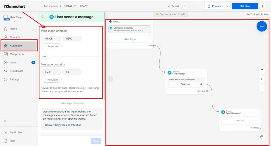Edit the Untitled name pencil icon
This screenshot has width=271, height=146.
75,6
